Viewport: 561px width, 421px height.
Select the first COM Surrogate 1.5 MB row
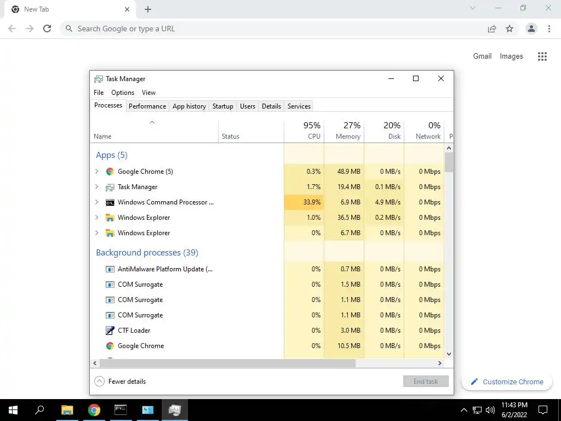[x=267, y=285]
